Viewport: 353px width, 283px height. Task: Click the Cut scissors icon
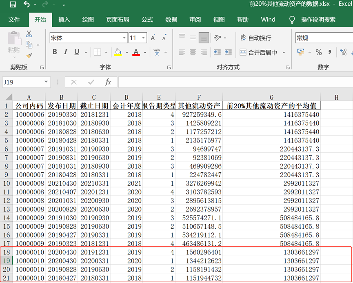click(x=29, y=34)
